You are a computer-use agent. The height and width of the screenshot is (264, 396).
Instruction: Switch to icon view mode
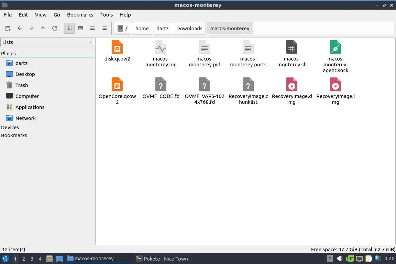click(69, 28)
